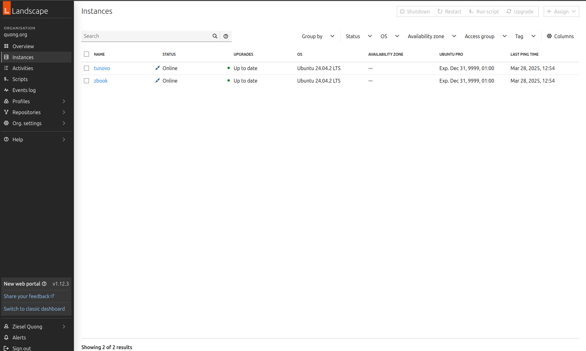Click the Sign out icon
Viewport: 586px width, 351px height.
(x=6, y=348)
